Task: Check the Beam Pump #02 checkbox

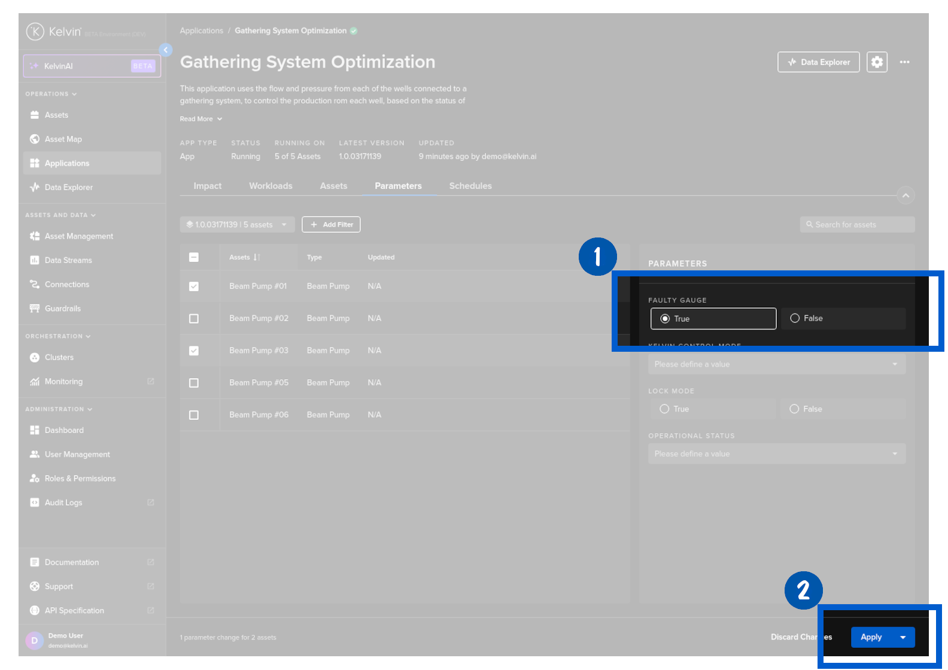Action: coord(194,319)
